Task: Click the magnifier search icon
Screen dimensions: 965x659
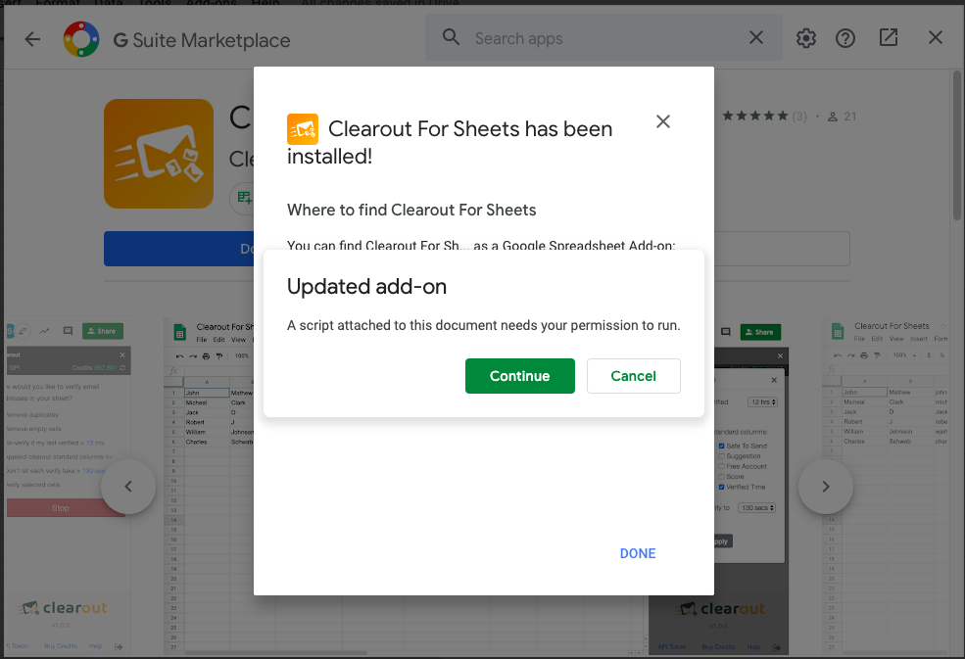Action: pyautogui.click(x=451, y=37)
